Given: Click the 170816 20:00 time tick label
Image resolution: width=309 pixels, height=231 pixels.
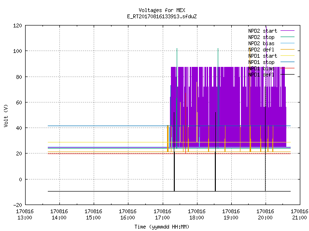Looking at the screenshot, I should pyautogui.click(x=265, y=215).
